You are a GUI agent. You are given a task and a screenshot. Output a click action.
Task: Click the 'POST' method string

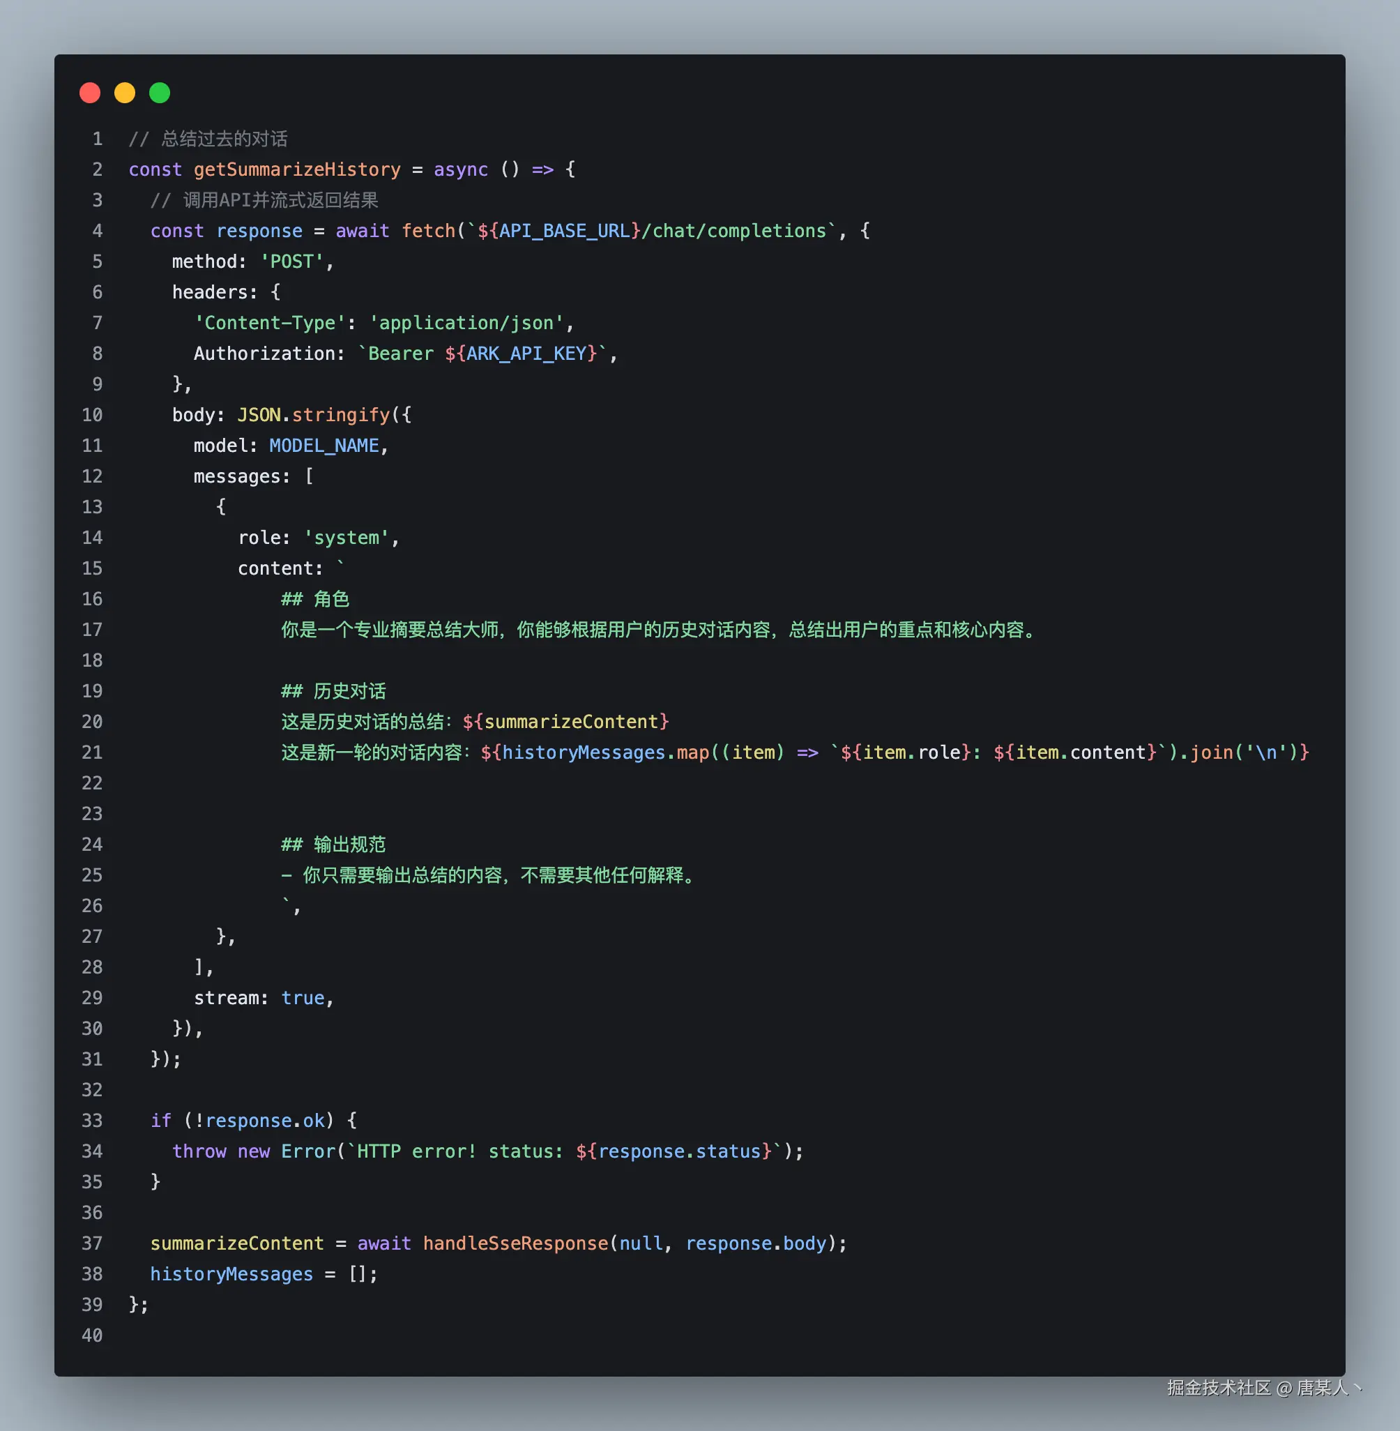(292, 262)
